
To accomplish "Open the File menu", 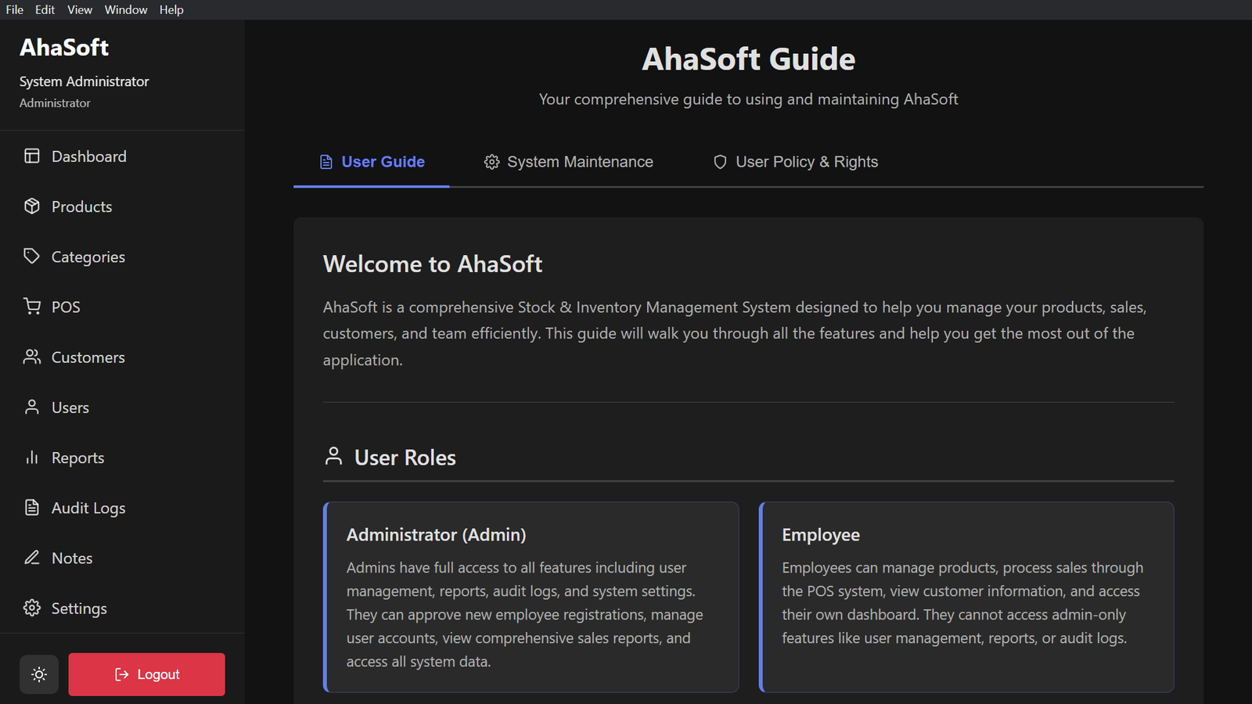I will click(15, 9).
